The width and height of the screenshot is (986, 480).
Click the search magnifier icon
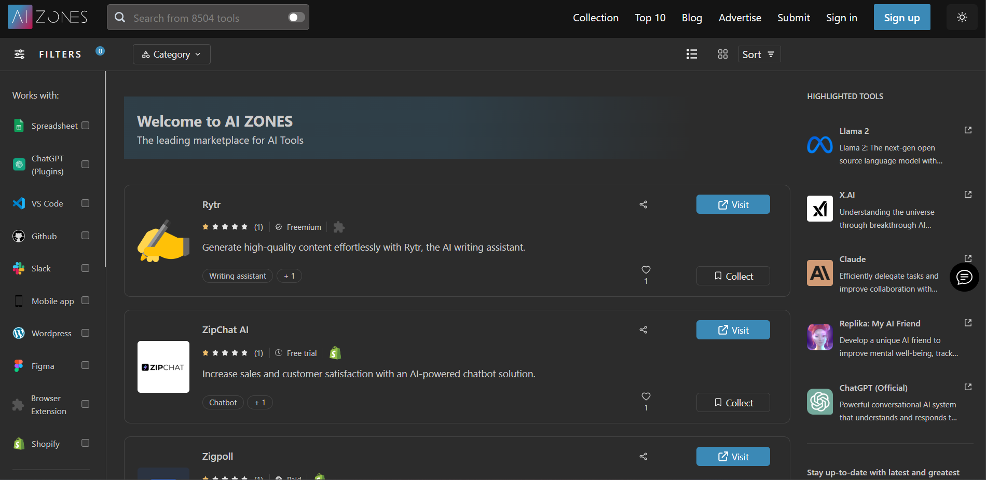point(120,18)
